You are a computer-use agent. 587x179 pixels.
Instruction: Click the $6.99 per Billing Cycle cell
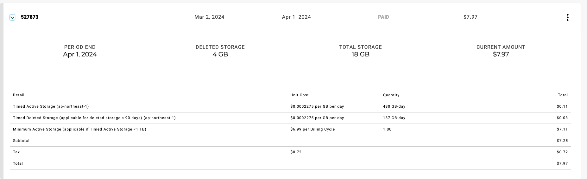(x=312, y=129)
